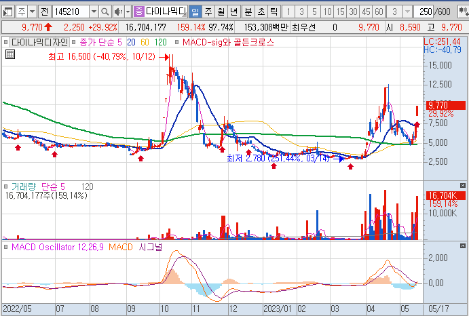Switch to 월 (monthly) chart period
Viewport: 469px width, 316px height.
[x=221, y=12]
